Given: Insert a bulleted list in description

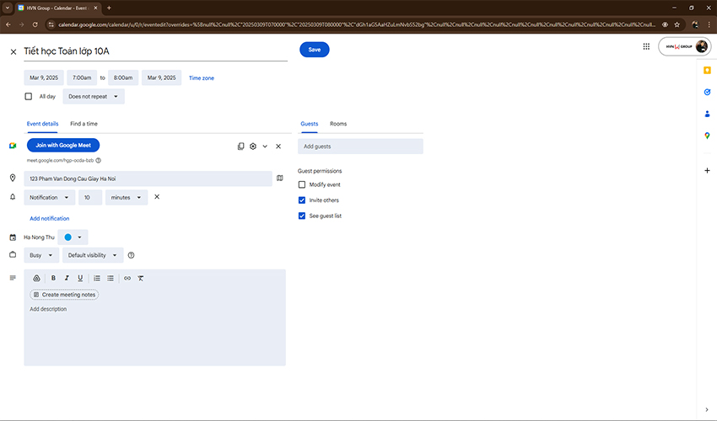Looking at the screenshot, I should [111, 278].
